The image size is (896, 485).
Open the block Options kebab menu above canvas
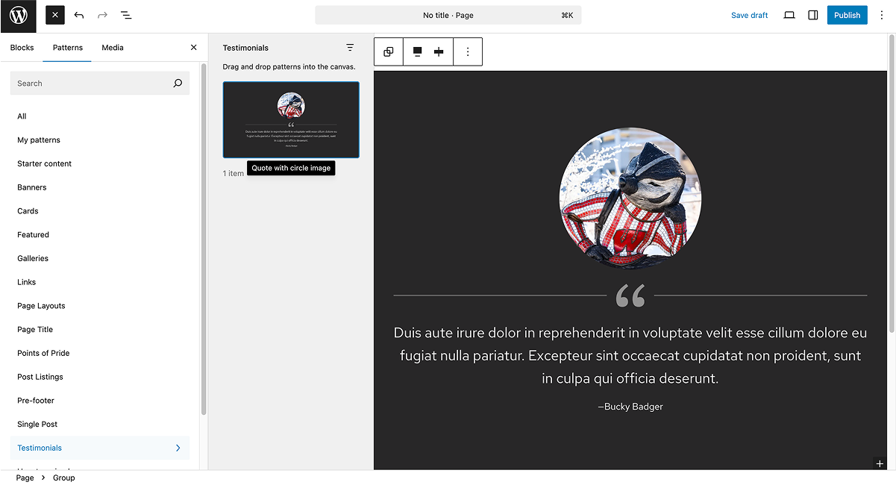click(x=468, y=51)
